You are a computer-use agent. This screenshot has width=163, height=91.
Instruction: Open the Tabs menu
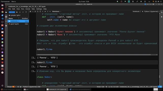[x=33, y=9]
